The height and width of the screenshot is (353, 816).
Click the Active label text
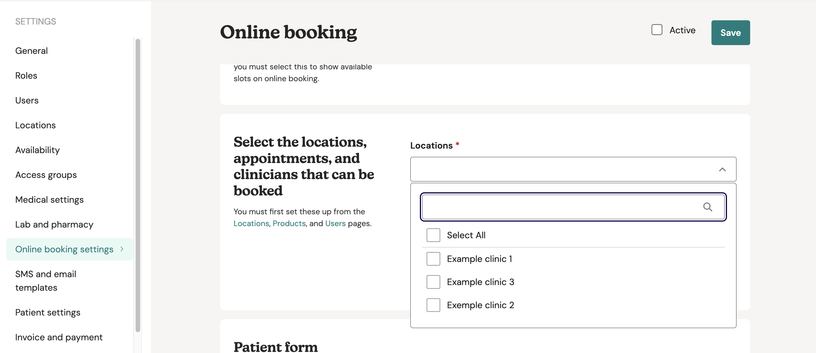coord(682,30)
